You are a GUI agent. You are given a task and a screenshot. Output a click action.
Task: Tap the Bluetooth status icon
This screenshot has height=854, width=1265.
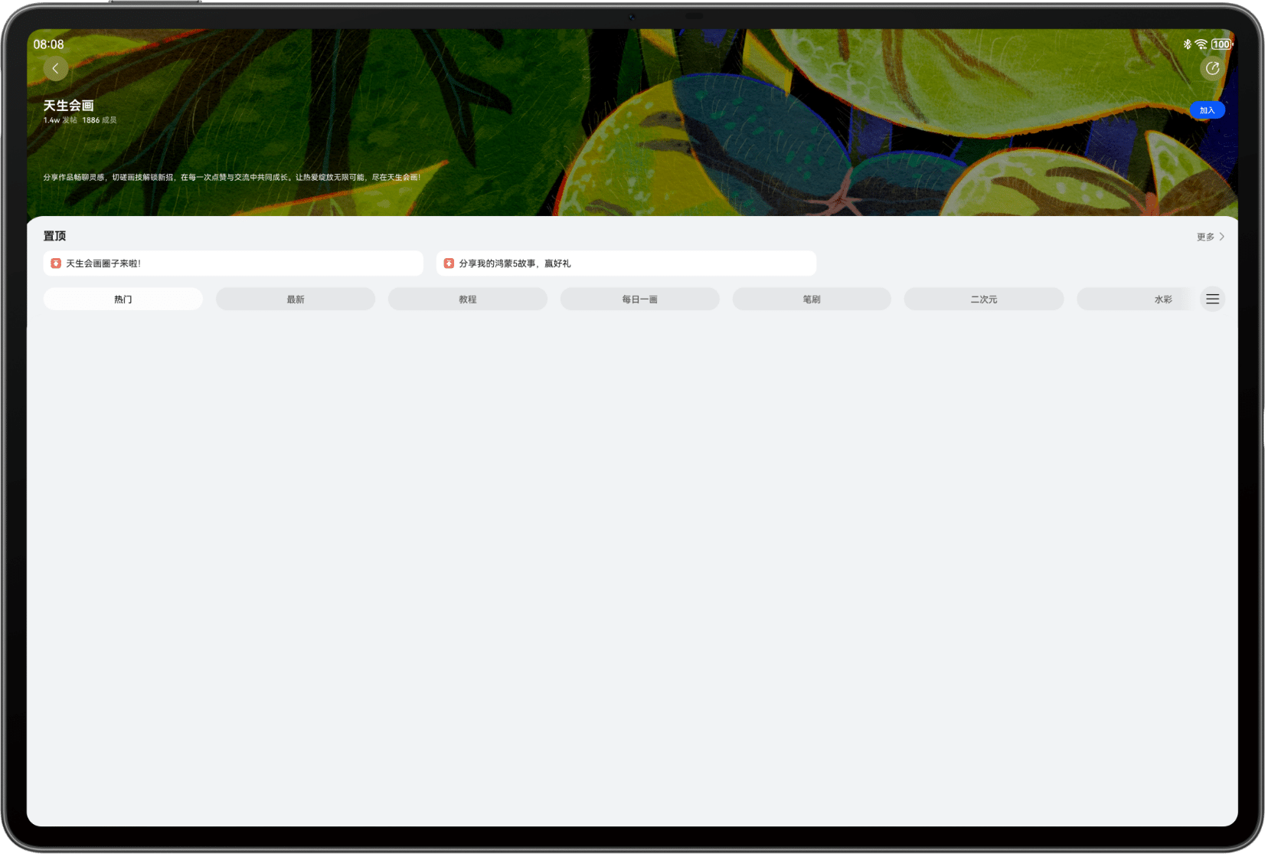[x=1187, y=44]
